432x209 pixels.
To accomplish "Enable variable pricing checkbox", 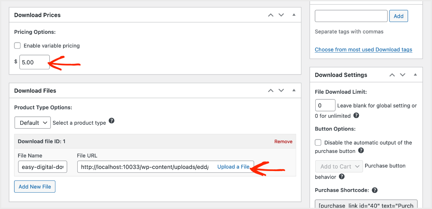I will click(17, 46).
